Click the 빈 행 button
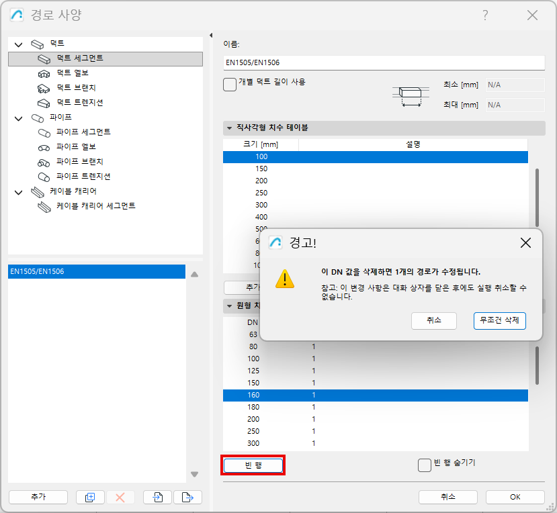 pos(253,465)
